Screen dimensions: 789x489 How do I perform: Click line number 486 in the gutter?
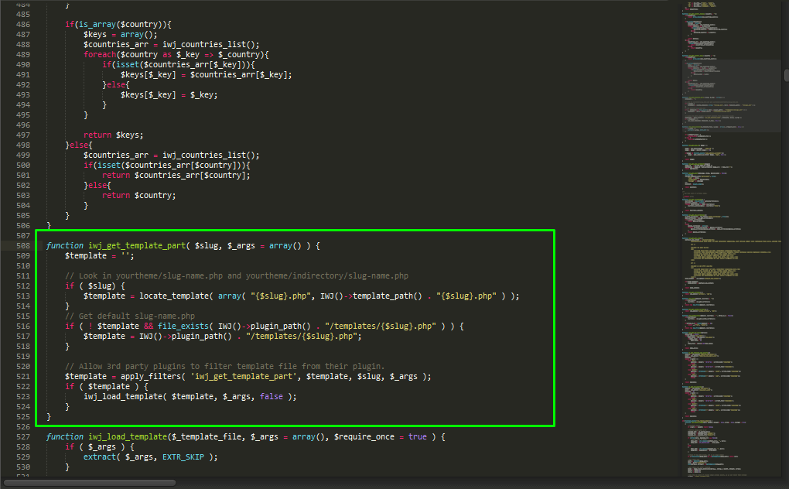point(23,24)
